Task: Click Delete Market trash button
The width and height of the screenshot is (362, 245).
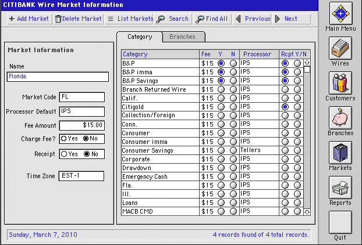Action: (79, 19)
